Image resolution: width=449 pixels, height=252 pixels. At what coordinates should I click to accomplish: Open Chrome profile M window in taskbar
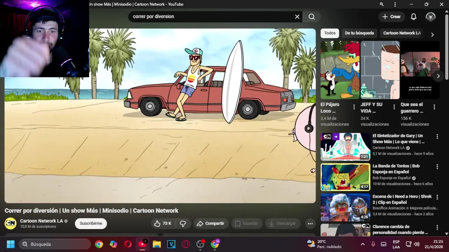215,244
